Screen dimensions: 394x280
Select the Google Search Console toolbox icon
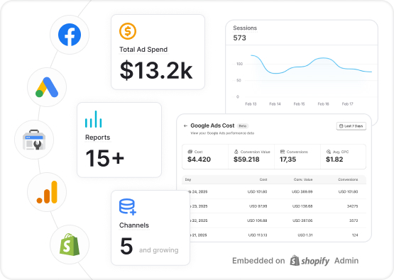click(x=34, y=140)
